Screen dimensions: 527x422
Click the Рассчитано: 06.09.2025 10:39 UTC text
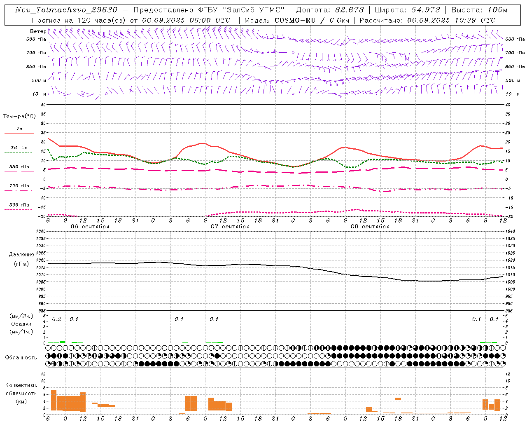(427, 20)
